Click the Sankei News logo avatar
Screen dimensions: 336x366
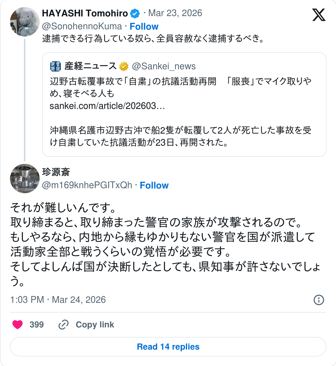coord(56,66)
